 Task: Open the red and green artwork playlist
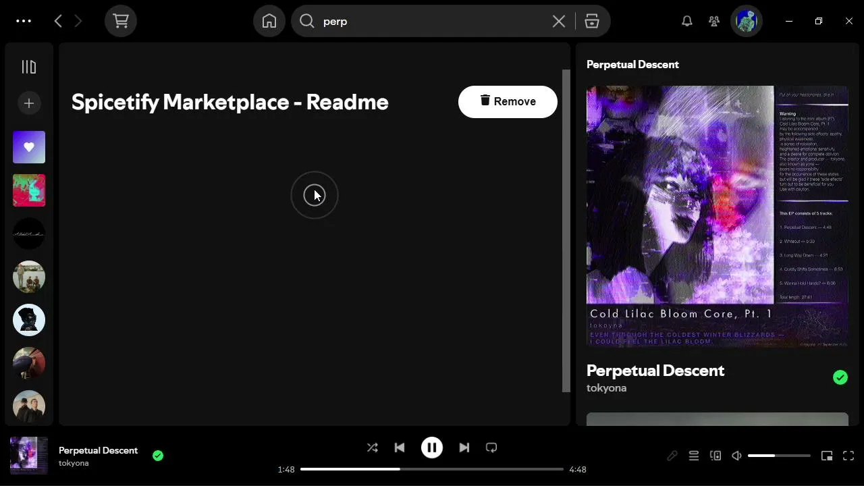tap(29, 190)
